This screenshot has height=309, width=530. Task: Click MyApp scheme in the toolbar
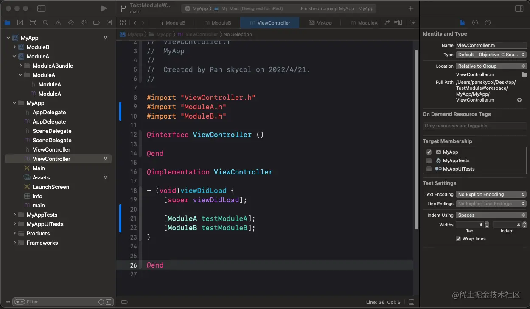coord(196,8)
